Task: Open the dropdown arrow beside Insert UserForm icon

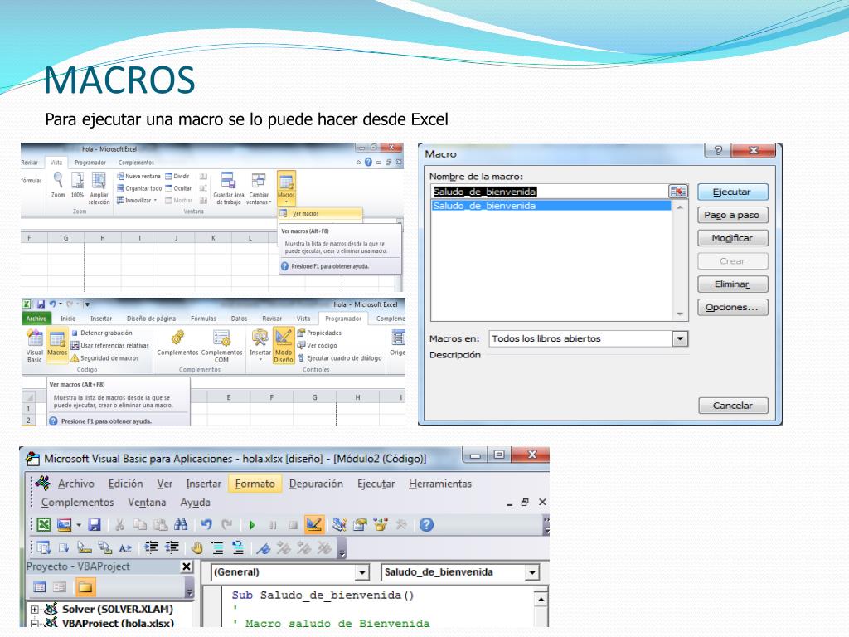Action: 79,525
